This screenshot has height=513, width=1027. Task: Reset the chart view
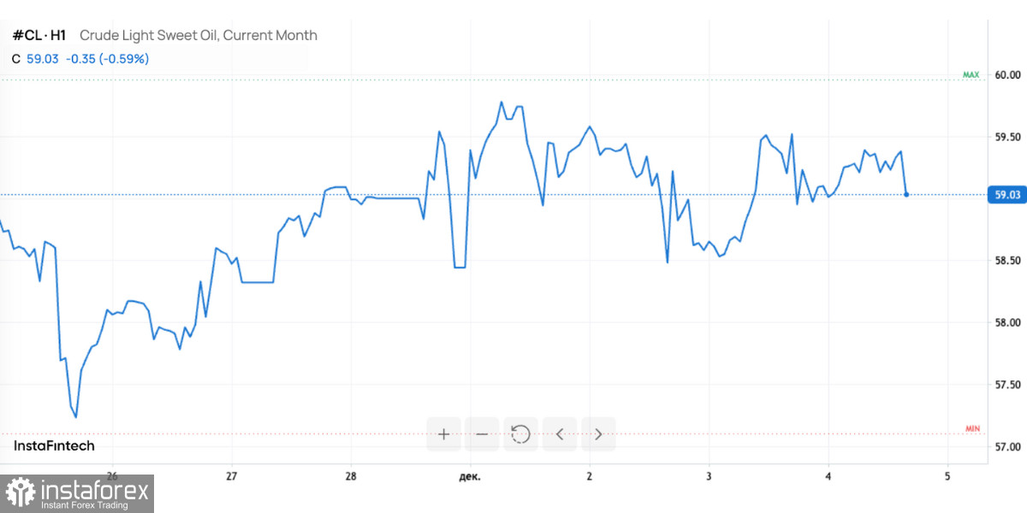(520, 434)
